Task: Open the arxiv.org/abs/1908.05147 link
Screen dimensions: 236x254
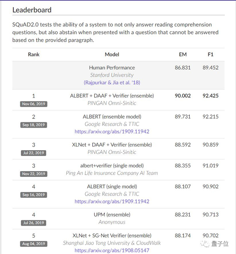Action: [112, 250]
